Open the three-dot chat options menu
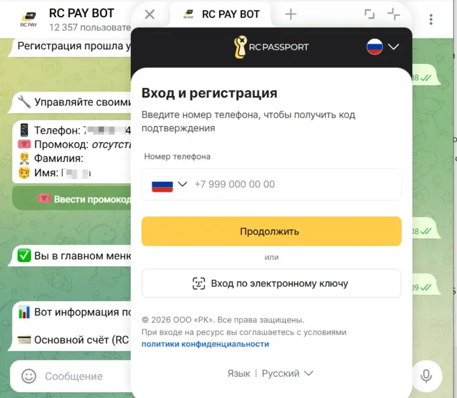The image size is (457, 398). click(431, 19)
